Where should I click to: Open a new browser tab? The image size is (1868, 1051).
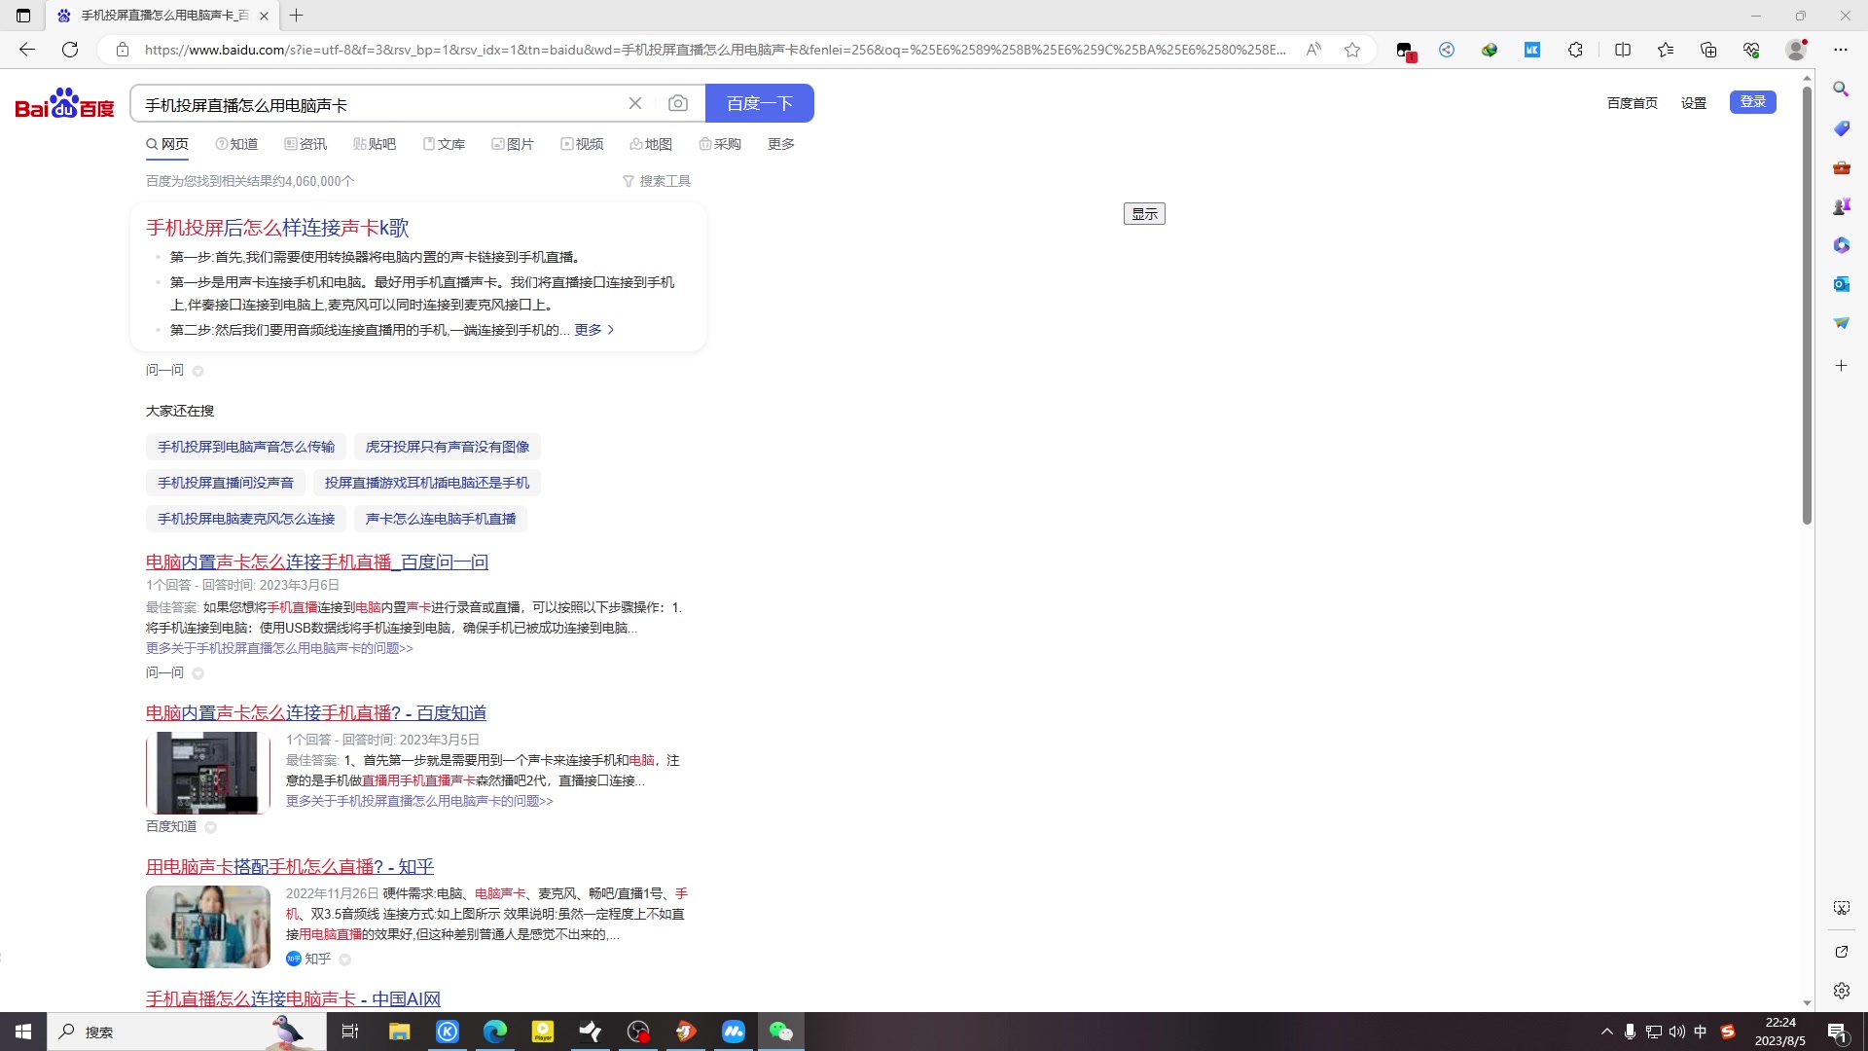point(297,16)
